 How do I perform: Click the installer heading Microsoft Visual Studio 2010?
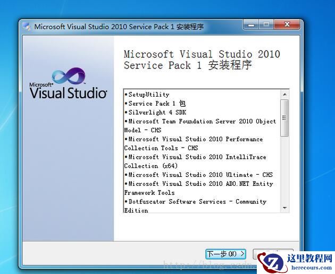[x=202, y=60]
